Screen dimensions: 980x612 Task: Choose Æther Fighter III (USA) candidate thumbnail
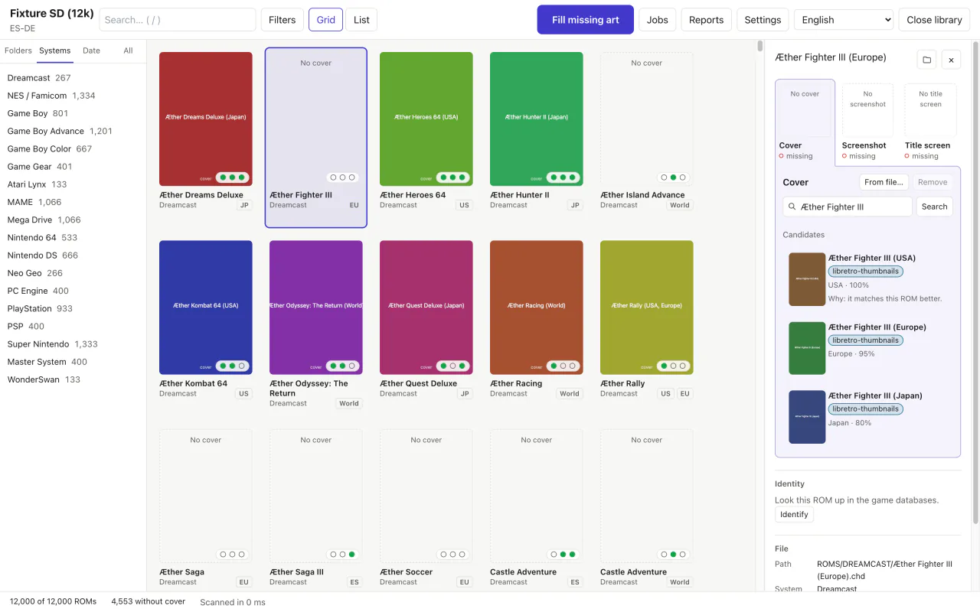[807, 279]
